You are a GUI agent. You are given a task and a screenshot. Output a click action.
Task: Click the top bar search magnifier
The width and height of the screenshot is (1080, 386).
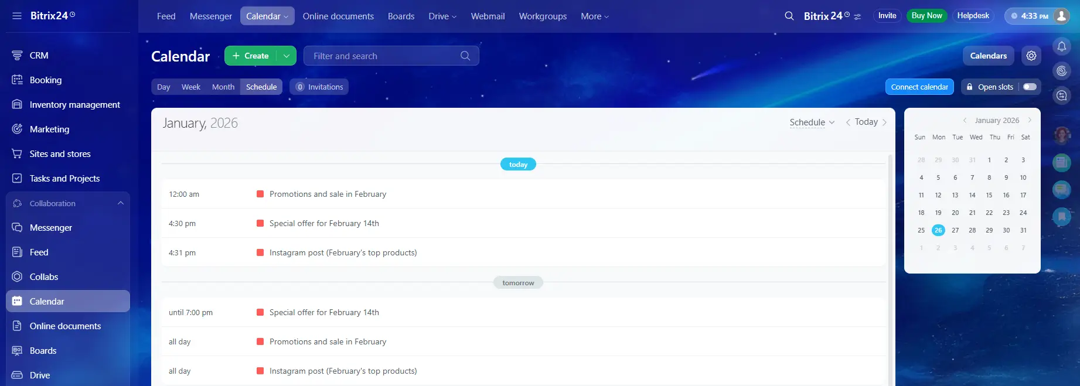[x=789, y=16]
